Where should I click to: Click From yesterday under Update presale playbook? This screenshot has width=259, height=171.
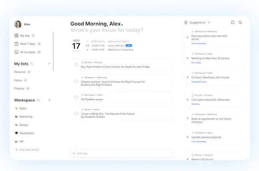[199, 142]
